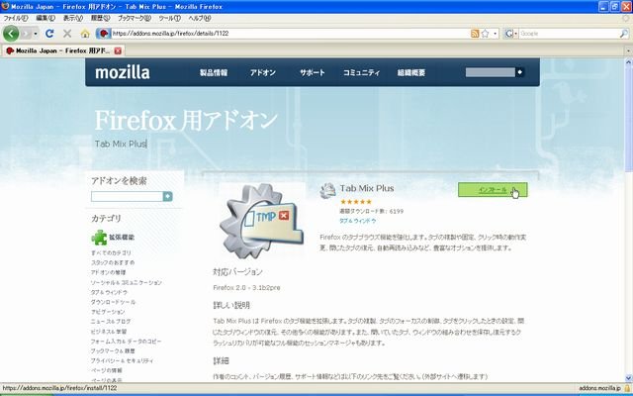Click the vertical scrollbar down arrow
Screen dimensions: 633x396
pyautogui.click(x=629, y=378)
